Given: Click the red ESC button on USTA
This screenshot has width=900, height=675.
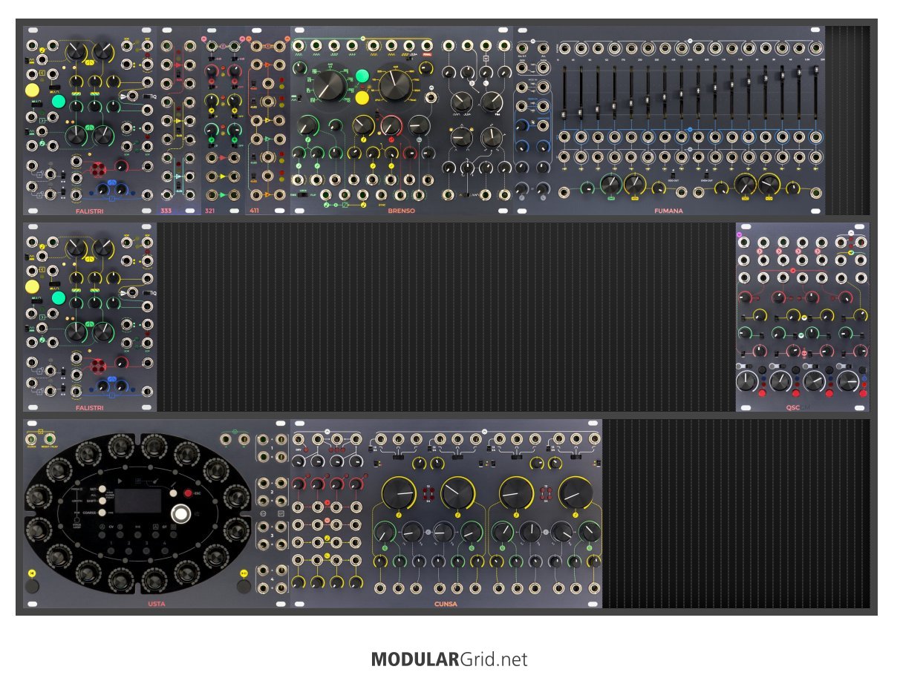Looking at the screenshot, I should (188, 493).
